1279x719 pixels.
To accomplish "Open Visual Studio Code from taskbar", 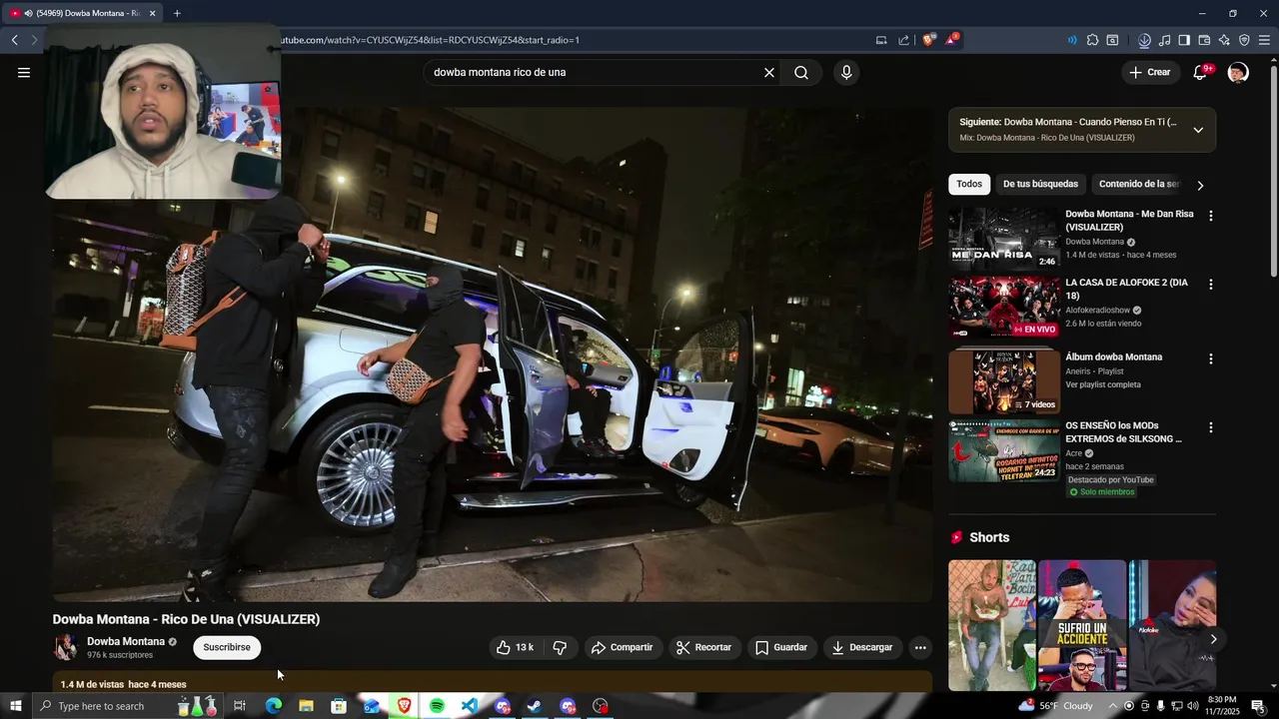I will [x=470, y=706].
